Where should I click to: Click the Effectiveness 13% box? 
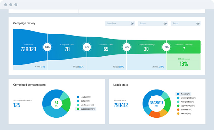point(183,62)
